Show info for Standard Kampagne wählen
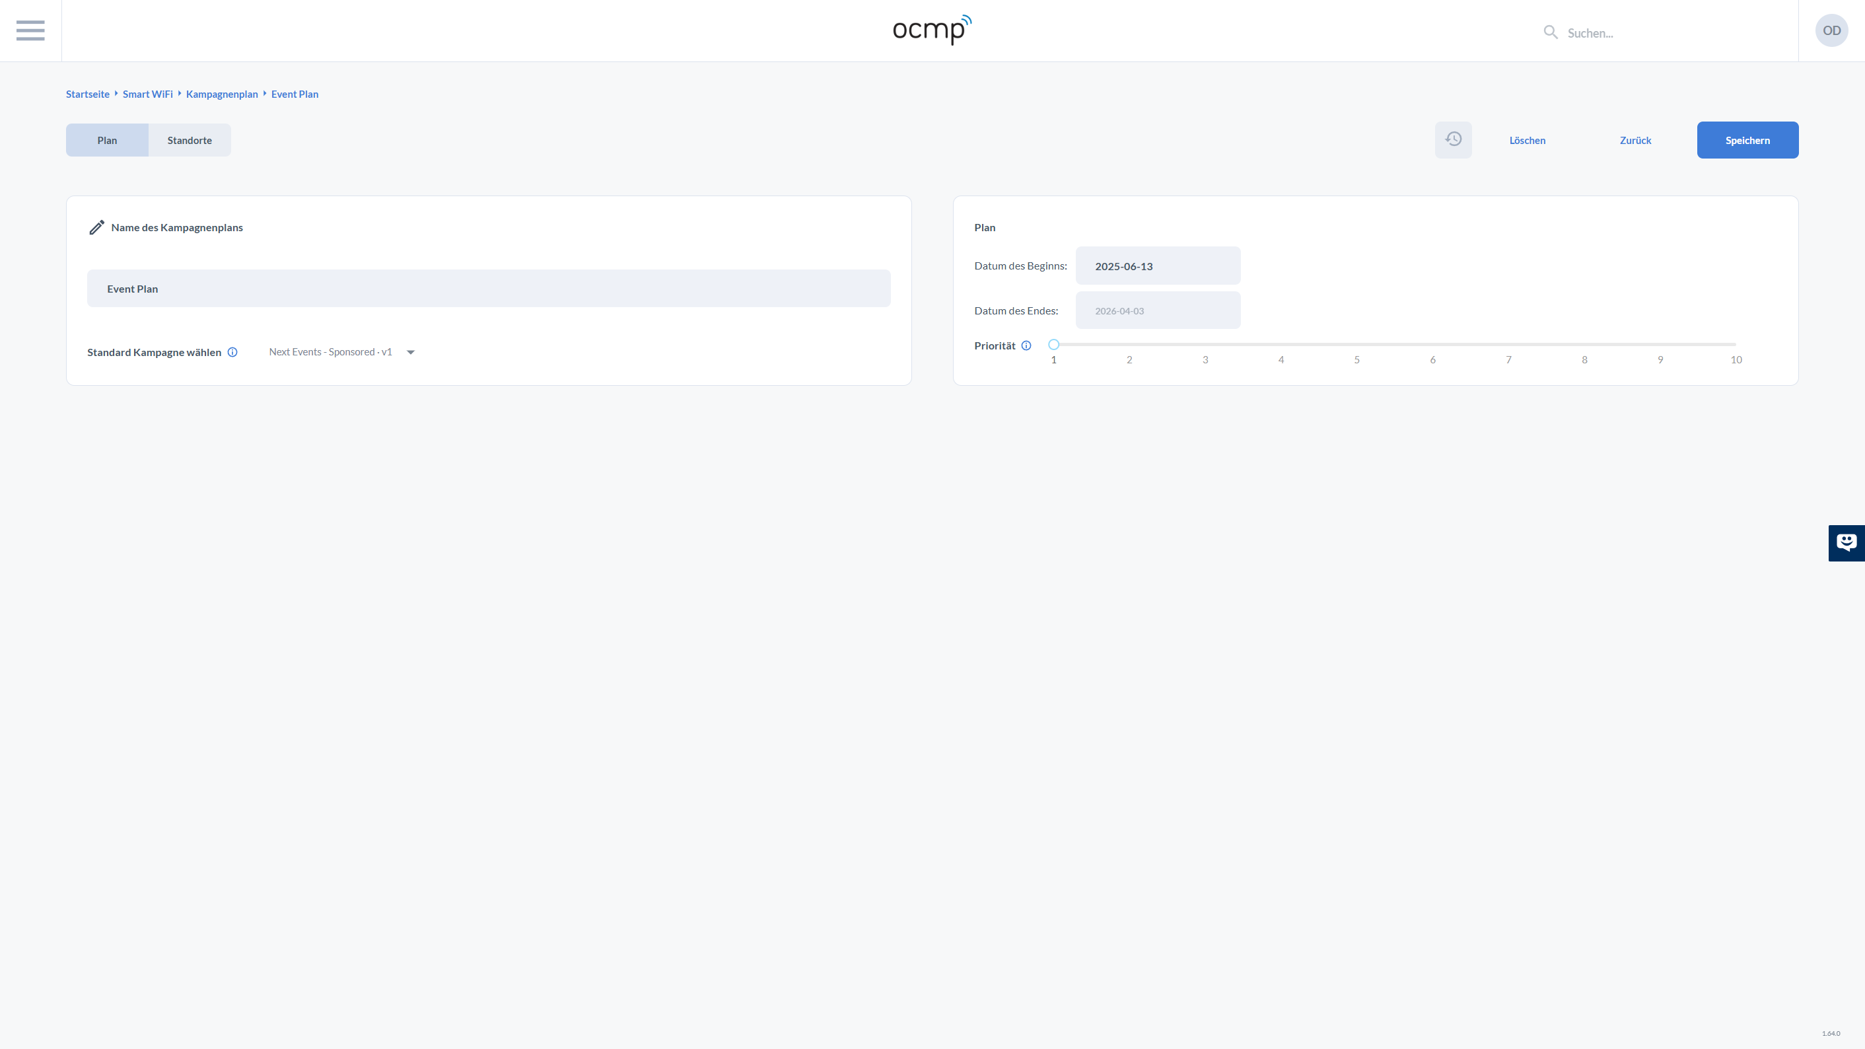This screenshot has height=1049, width=1865. [232, 353]
